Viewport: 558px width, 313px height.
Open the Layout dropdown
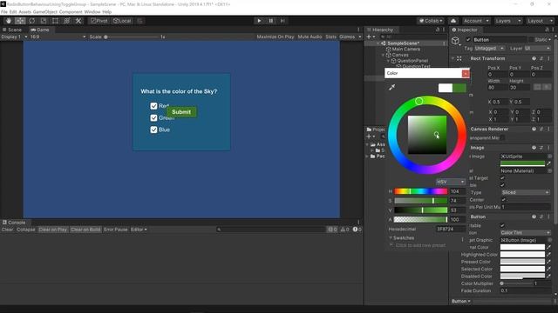(x=540, y=21)
